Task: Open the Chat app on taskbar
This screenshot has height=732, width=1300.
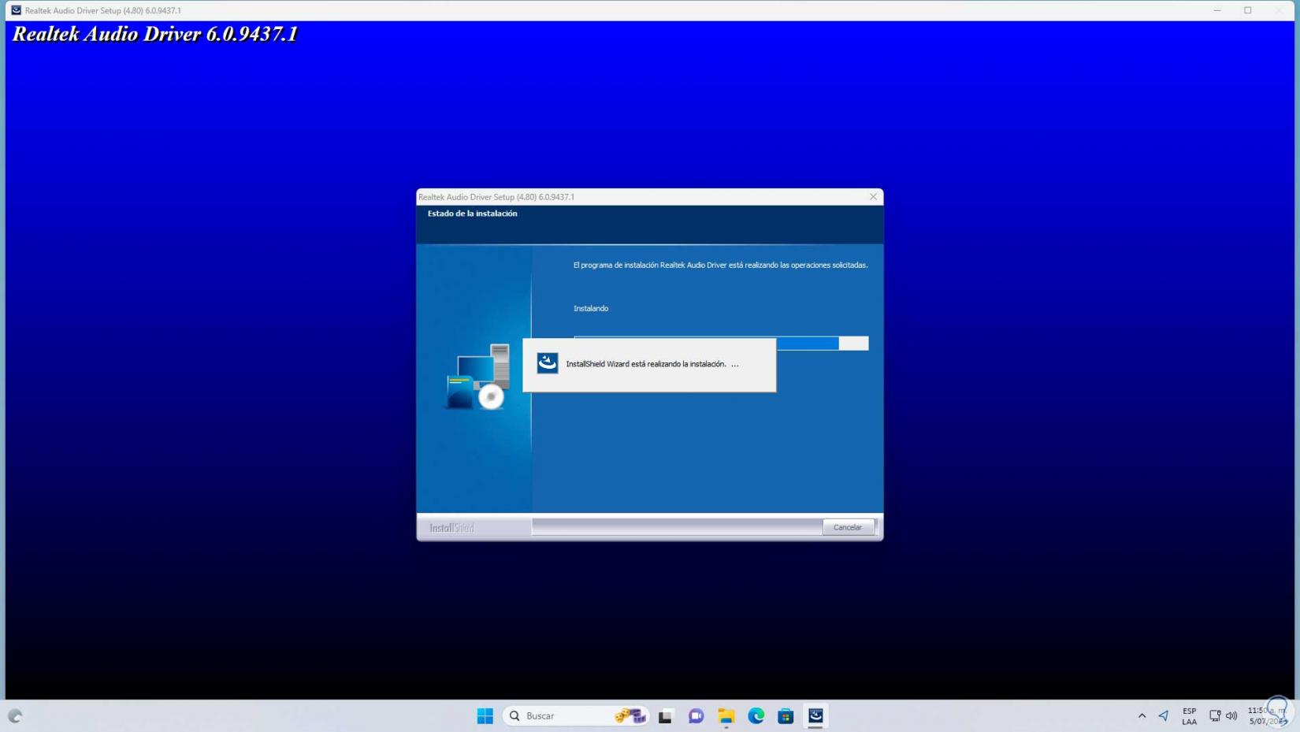Action: pos(696,715)
